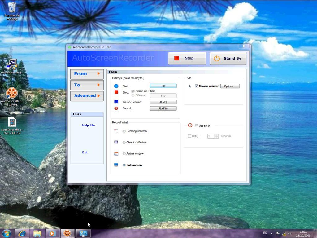This screenshot has width=317, height=238.
Task: Select Rectangular area recording mode
Action: (x=124, y=131)
